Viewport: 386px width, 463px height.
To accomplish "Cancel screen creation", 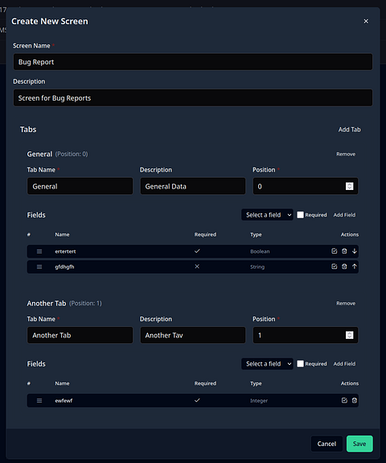I will [x=326, y=444].
